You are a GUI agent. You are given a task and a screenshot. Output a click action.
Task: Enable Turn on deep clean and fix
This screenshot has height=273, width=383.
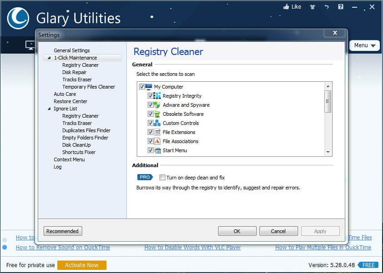[x=162, y=178]
